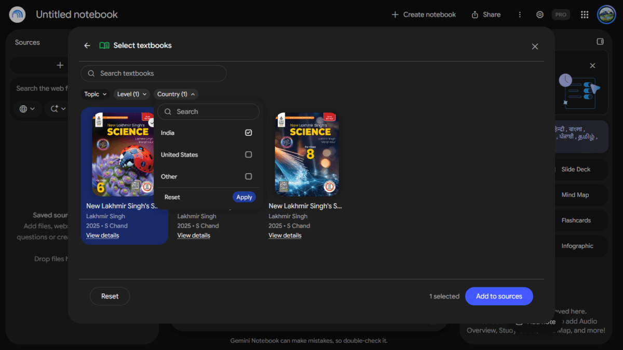
Task: Click Apply in the Country filter
Action: pyautogui.click(x=244, y=197)
